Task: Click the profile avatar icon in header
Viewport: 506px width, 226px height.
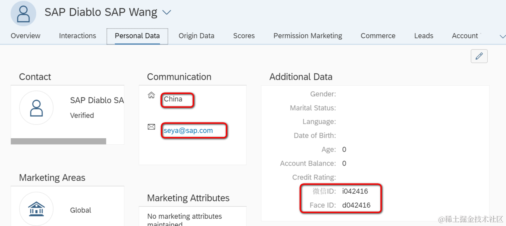Action: (x=23, y=13)
